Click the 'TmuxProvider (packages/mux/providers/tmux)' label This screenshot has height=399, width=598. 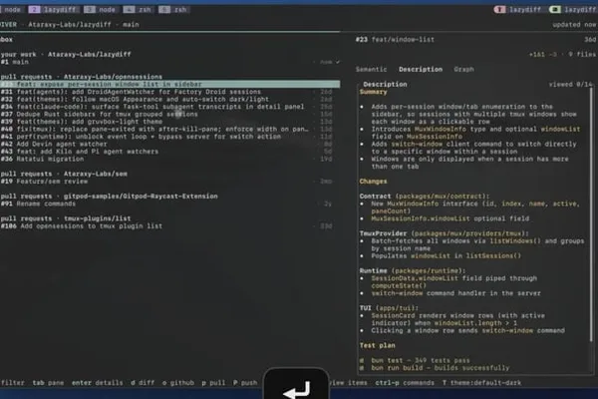444,233
